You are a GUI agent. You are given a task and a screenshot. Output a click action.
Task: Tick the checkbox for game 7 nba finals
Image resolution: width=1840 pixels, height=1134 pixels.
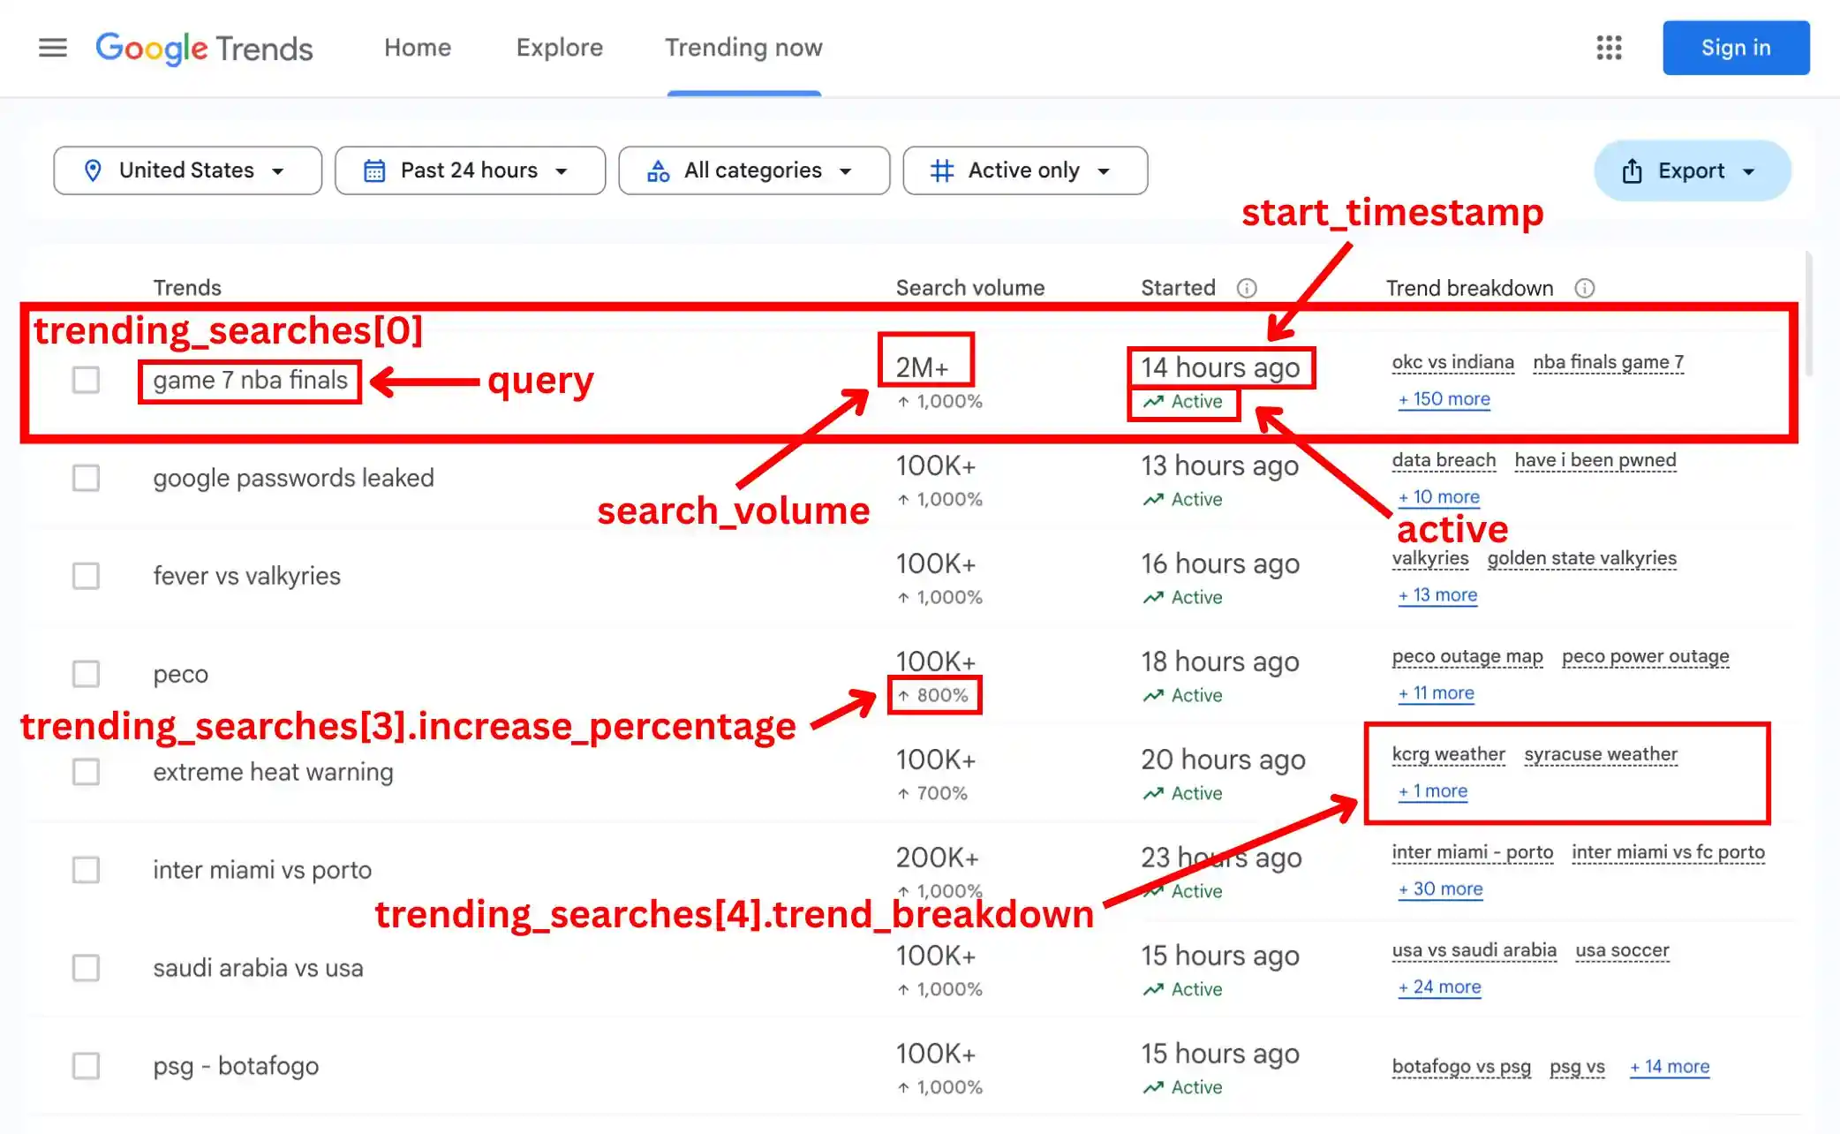click(x=86, y=380)
